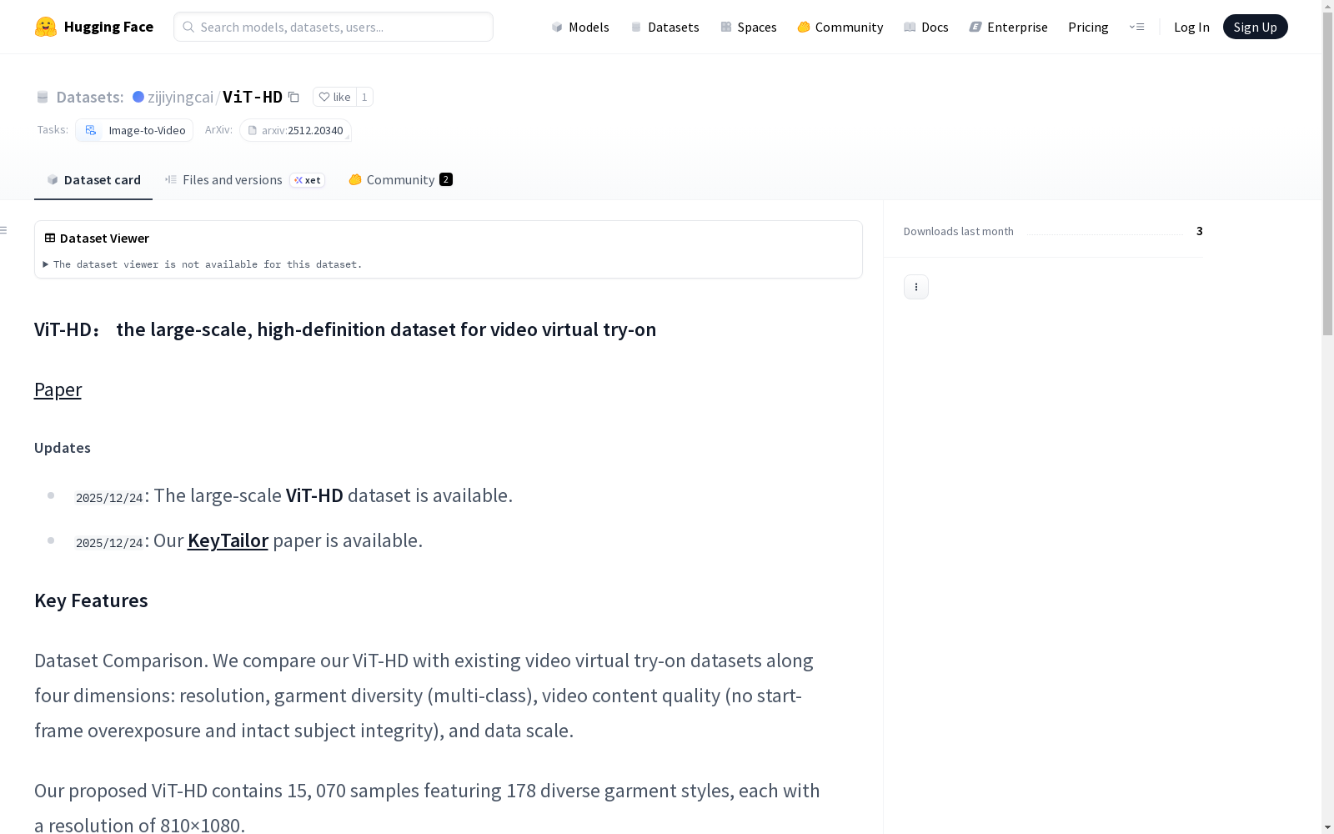
Task: Click the ViT-HD dataset name
Action: [253, 97]
